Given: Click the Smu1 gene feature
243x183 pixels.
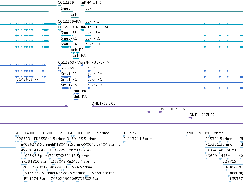Looking at the screenshot, I should [x=67, y=11].
